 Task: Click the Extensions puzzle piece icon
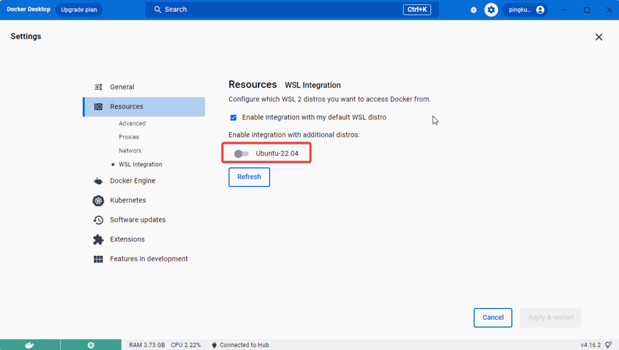click(x=99, y=239)
